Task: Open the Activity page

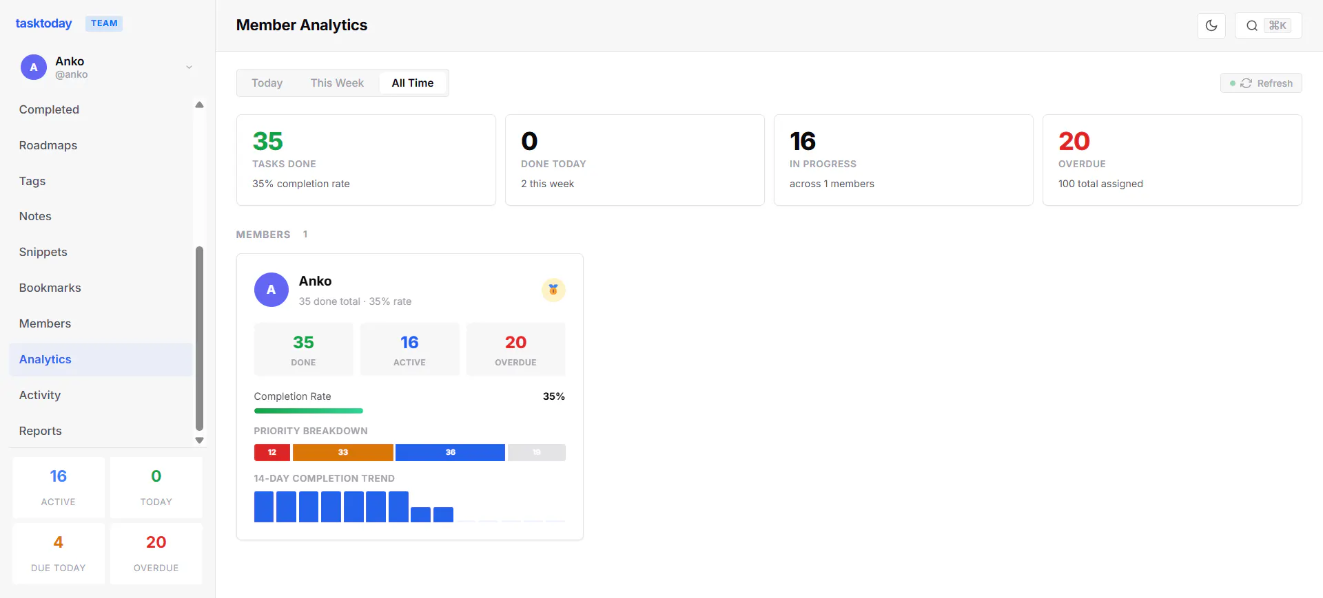Action: [x=101, y=395]
